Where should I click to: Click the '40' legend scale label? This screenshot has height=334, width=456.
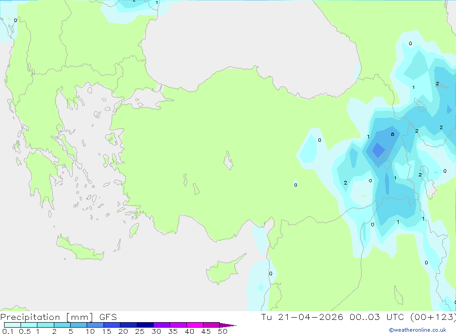click(x=190, y=331)
